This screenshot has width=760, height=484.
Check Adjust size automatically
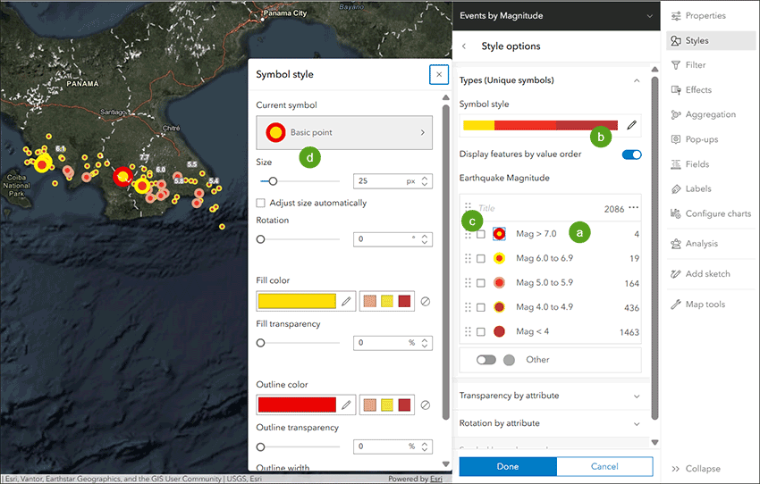(x=261, y=203)
